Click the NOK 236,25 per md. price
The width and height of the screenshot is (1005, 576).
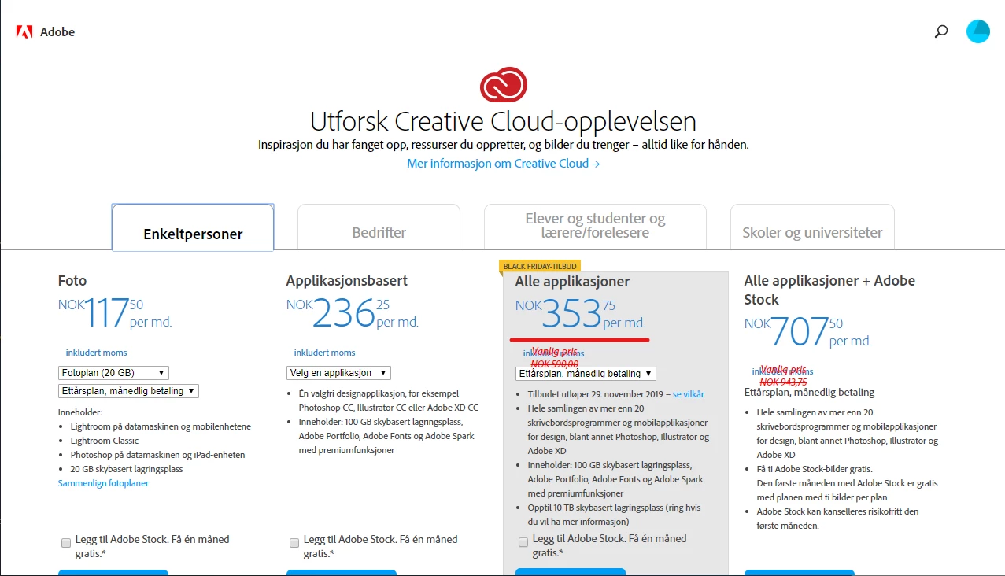pos(353,313)
